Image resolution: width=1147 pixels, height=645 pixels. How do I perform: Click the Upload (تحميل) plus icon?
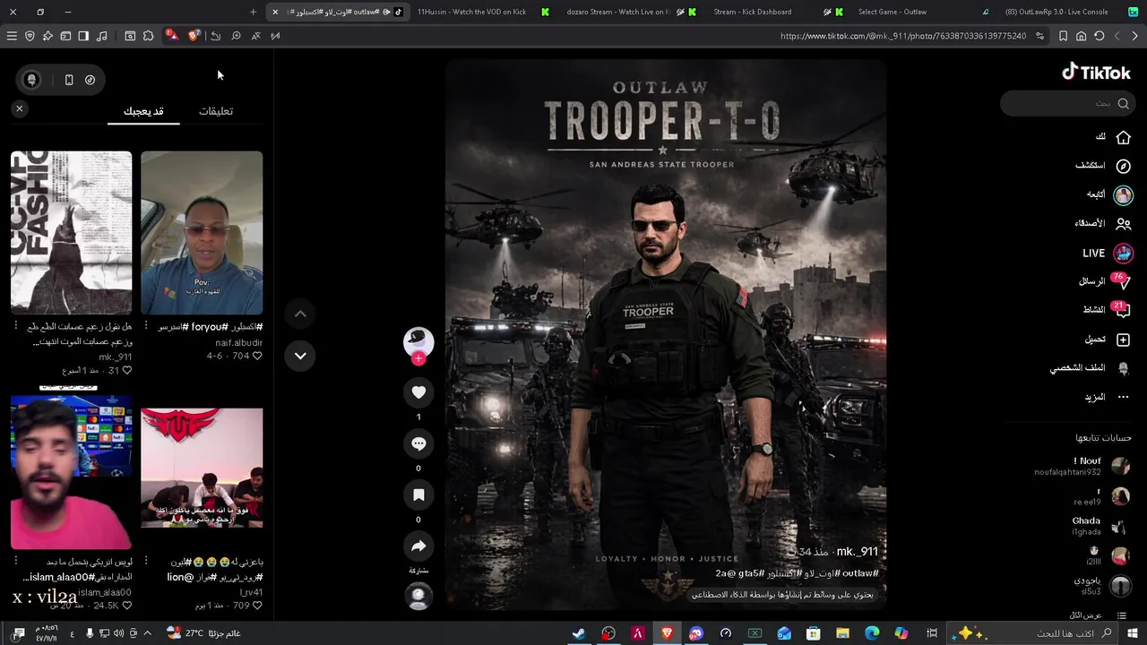(1123, 340)
